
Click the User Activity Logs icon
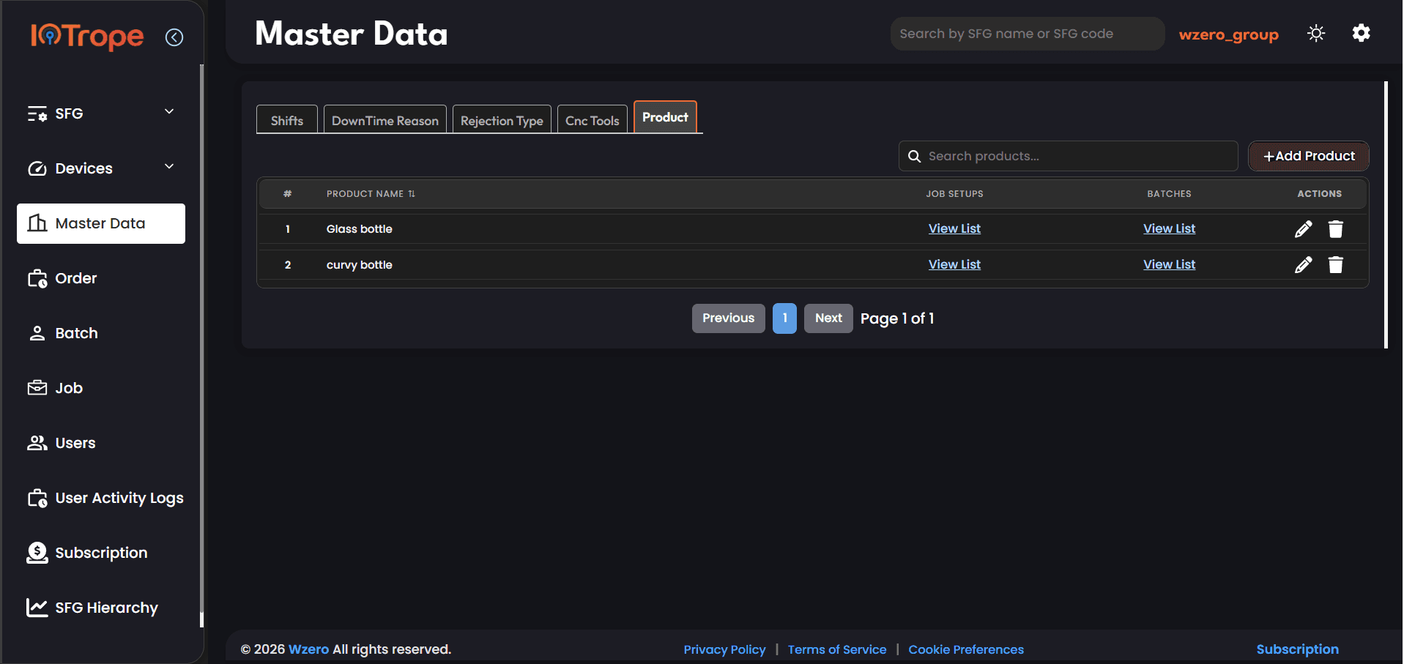(37, 498)
